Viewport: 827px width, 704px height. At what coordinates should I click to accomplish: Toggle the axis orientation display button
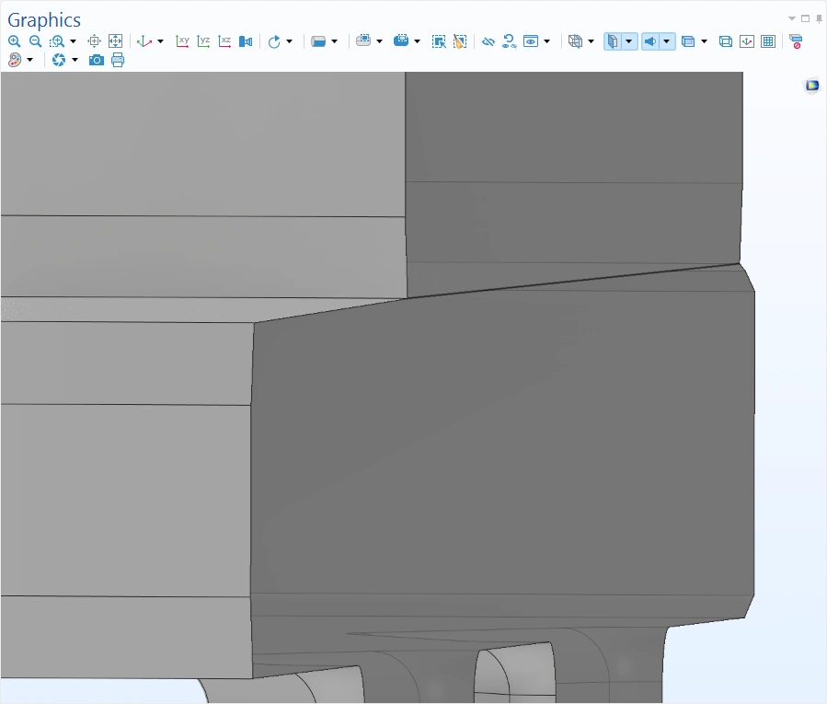click(x=747, y=41)
